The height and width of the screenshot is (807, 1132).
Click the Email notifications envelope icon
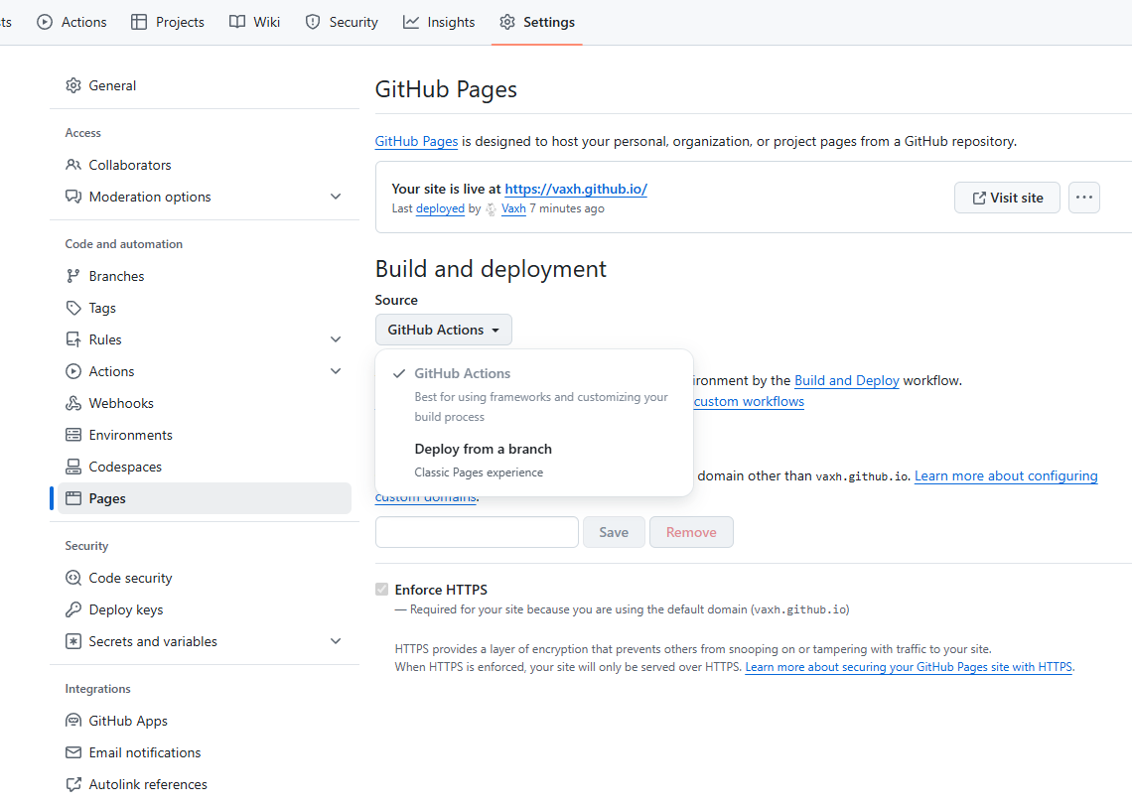coord(72,752)
